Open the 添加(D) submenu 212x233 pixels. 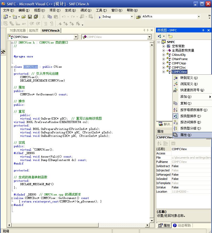click(x=192, y=97)
